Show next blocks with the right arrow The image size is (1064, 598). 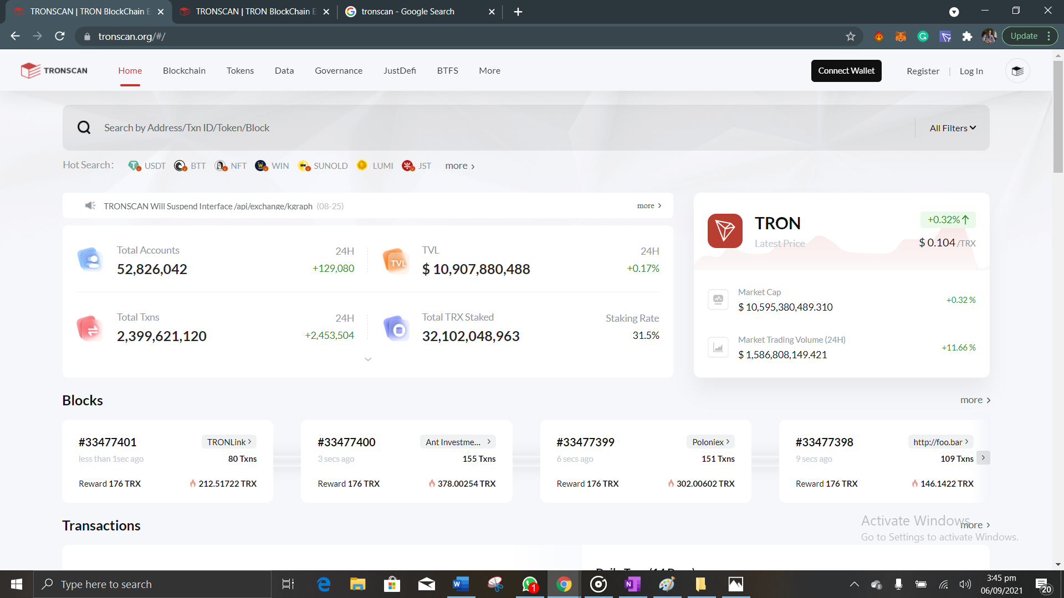pos(983,458)
